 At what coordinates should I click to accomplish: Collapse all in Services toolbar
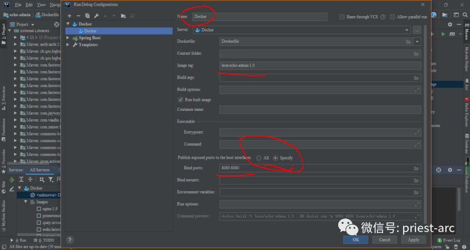[x=30, y=179]
